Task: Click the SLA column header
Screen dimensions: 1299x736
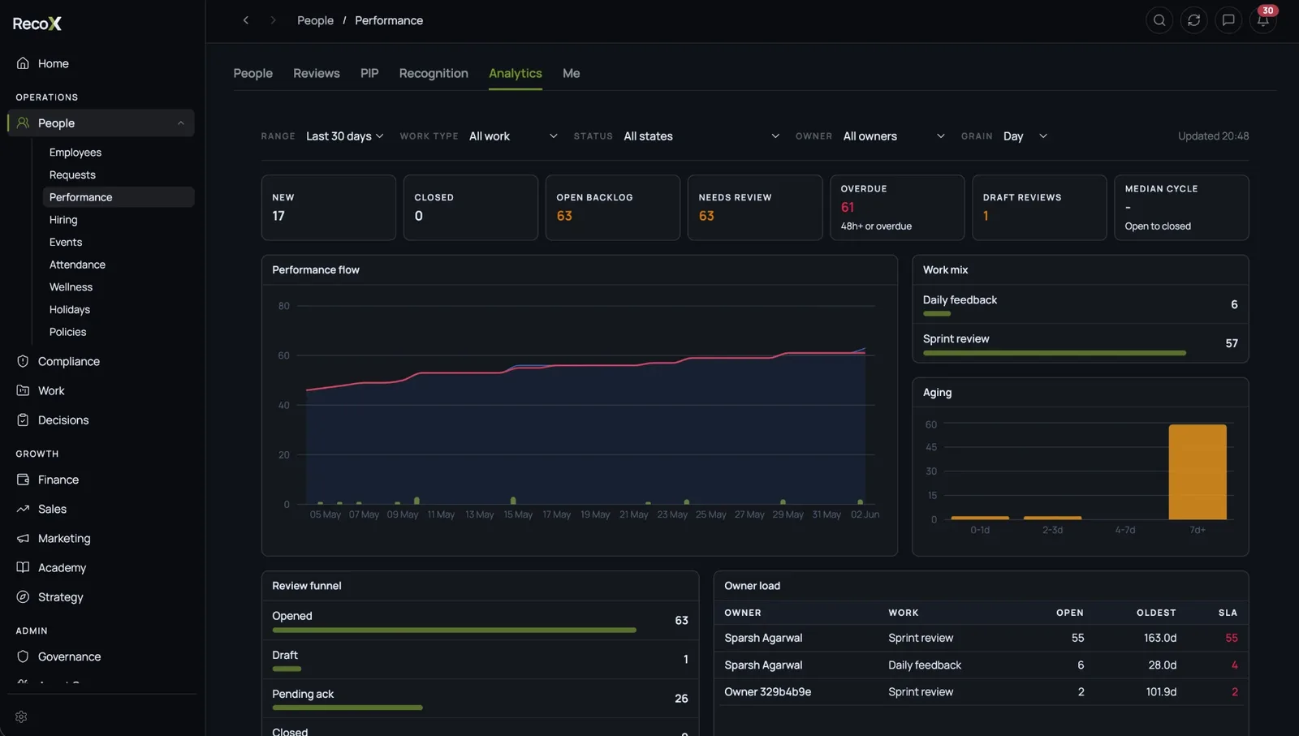Action: [x=1228, y=613]
